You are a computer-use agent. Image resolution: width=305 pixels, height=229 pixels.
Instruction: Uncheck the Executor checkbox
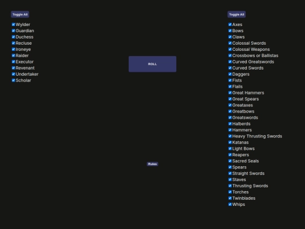tap(14, 62)
